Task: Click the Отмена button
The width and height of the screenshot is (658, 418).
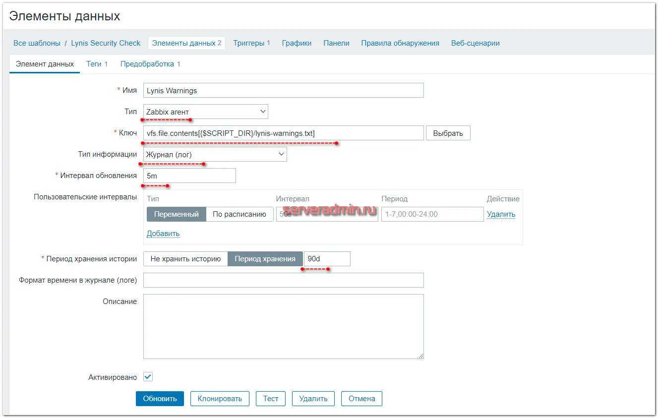Action: [361, 399]
